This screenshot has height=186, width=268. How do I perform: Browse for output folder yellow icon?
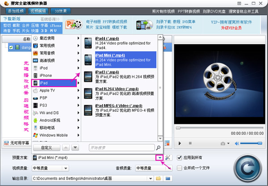(x=159, y=178)
